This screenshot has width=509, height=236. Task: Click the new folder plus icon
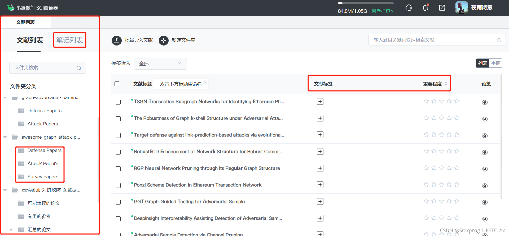tap(164, 40)
